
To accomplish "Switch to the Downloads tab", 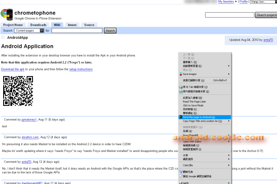I will click(x=38, y=25).
